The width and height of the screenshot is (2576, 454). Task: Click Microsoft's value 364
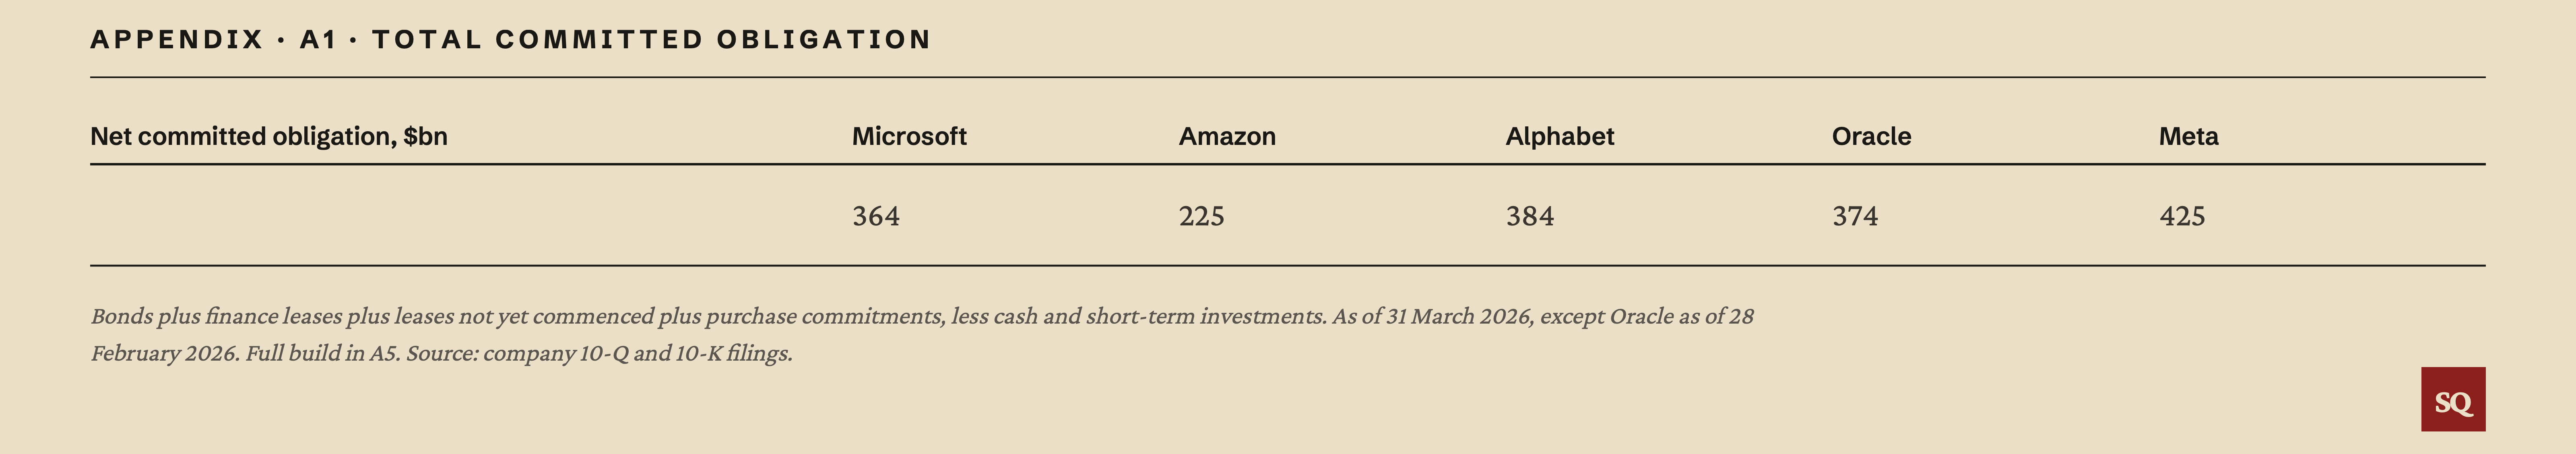pyautogui.click(x=876, y=216)
